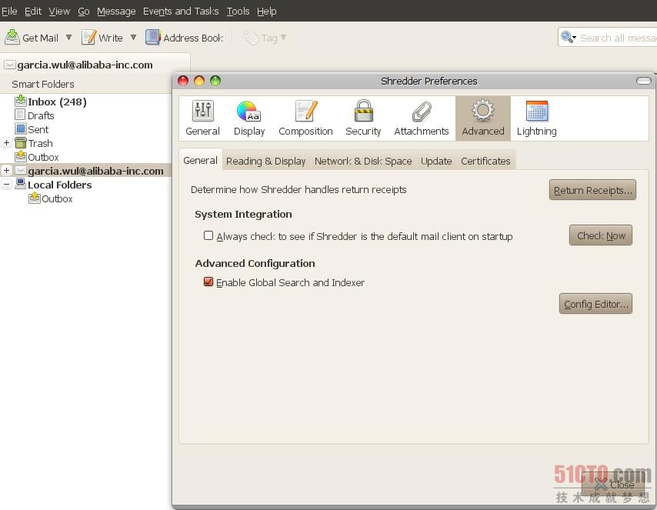Select the garcia.wul account in folder tree

coord(90,171)
